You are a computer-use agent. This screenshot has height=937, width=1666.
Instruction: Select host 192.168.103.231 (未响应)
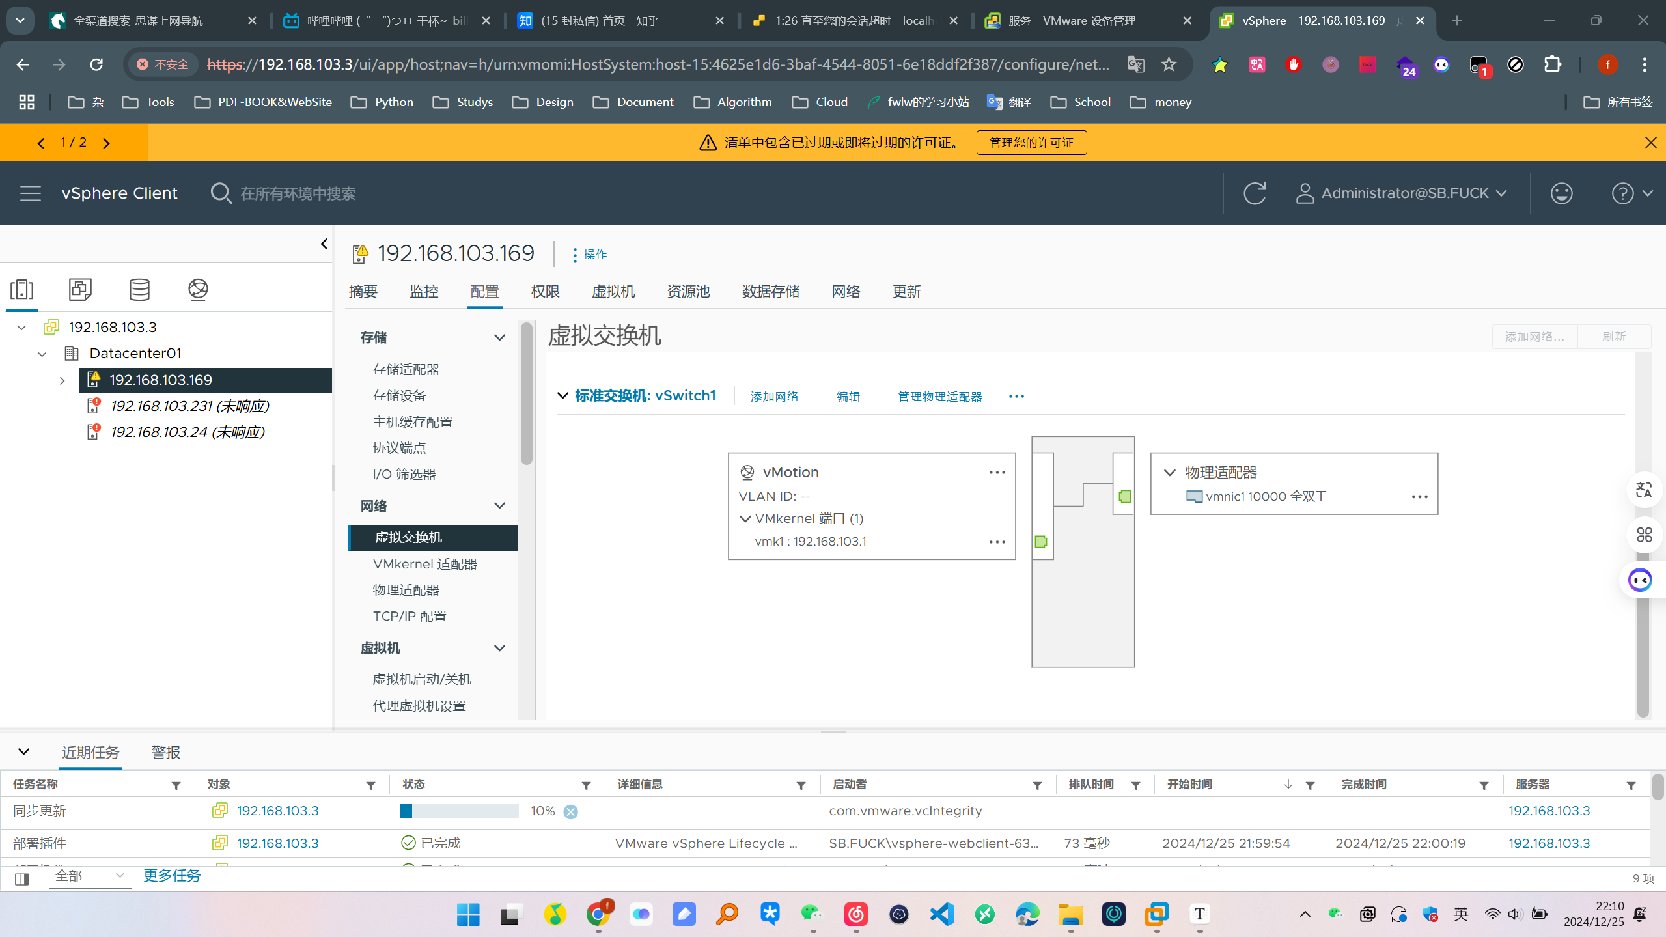click(189, 406)
